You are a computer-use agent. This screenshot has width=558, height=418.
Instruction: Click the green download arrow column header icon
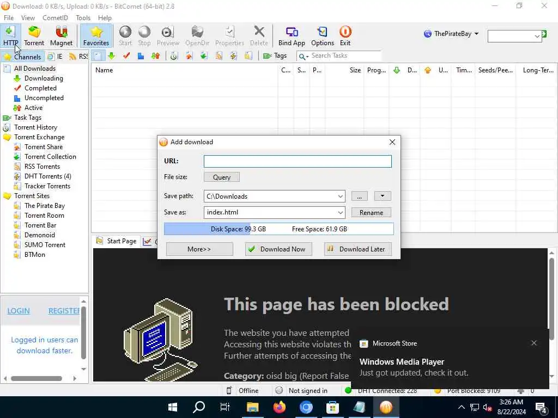click(397, 70)
